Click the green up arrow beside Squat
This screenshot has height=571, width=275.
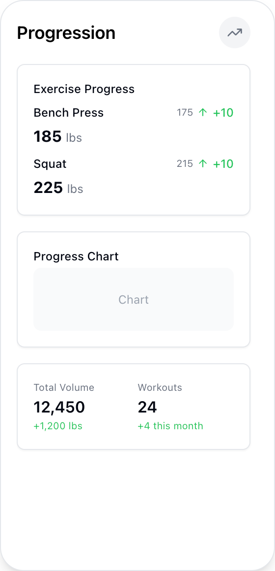[203, 164]
